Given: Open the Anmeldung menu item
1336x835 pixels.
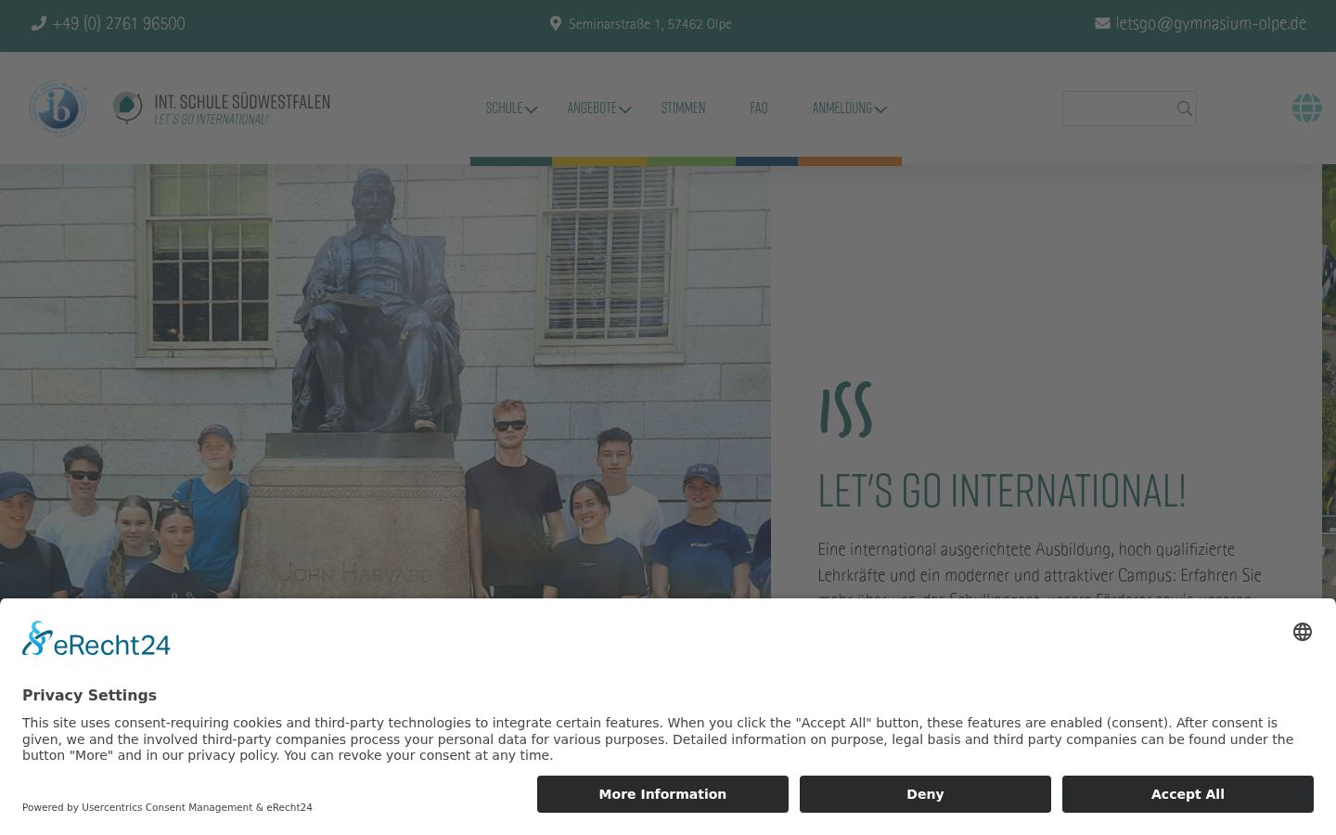Looking at the screenshot, I should 841,108.
